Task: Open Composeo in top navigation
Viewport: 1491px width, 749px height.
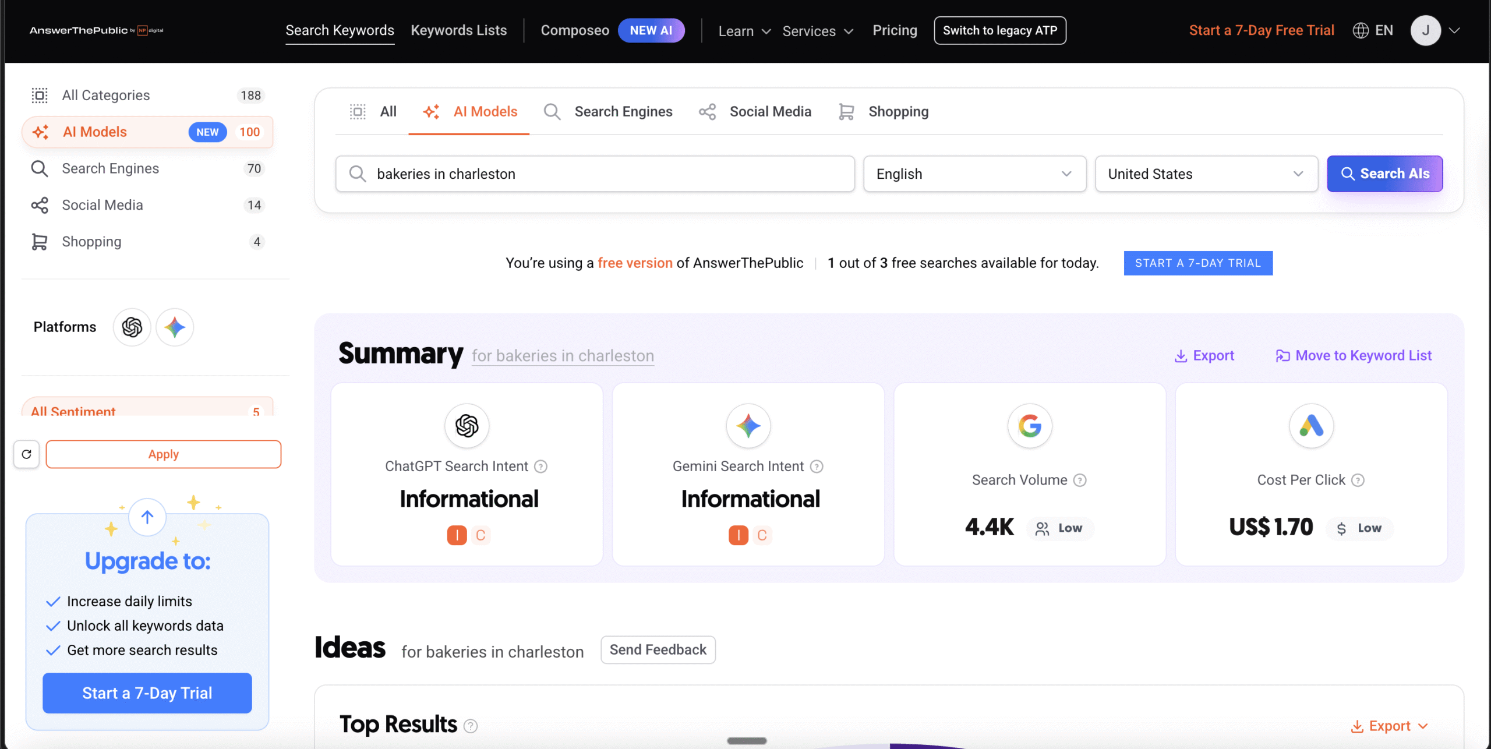Action: 575,30
